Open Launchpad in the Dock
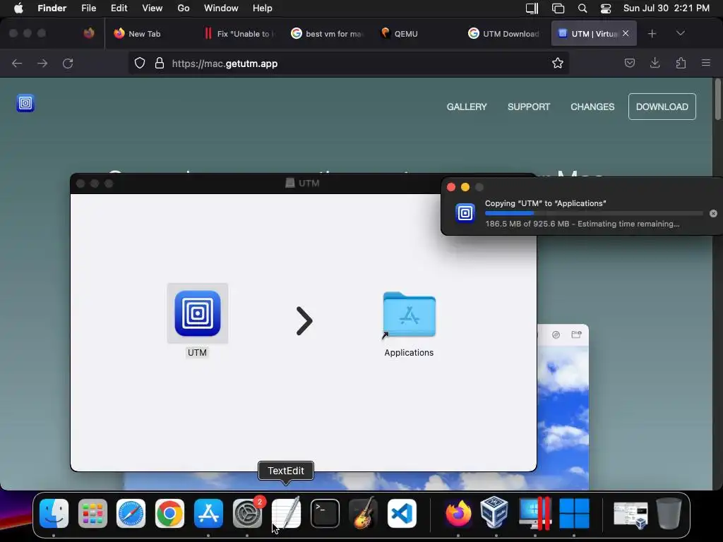 92,514
